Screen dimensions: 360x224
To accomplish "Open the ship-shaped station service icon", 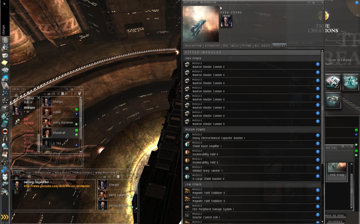I will 333,100.
